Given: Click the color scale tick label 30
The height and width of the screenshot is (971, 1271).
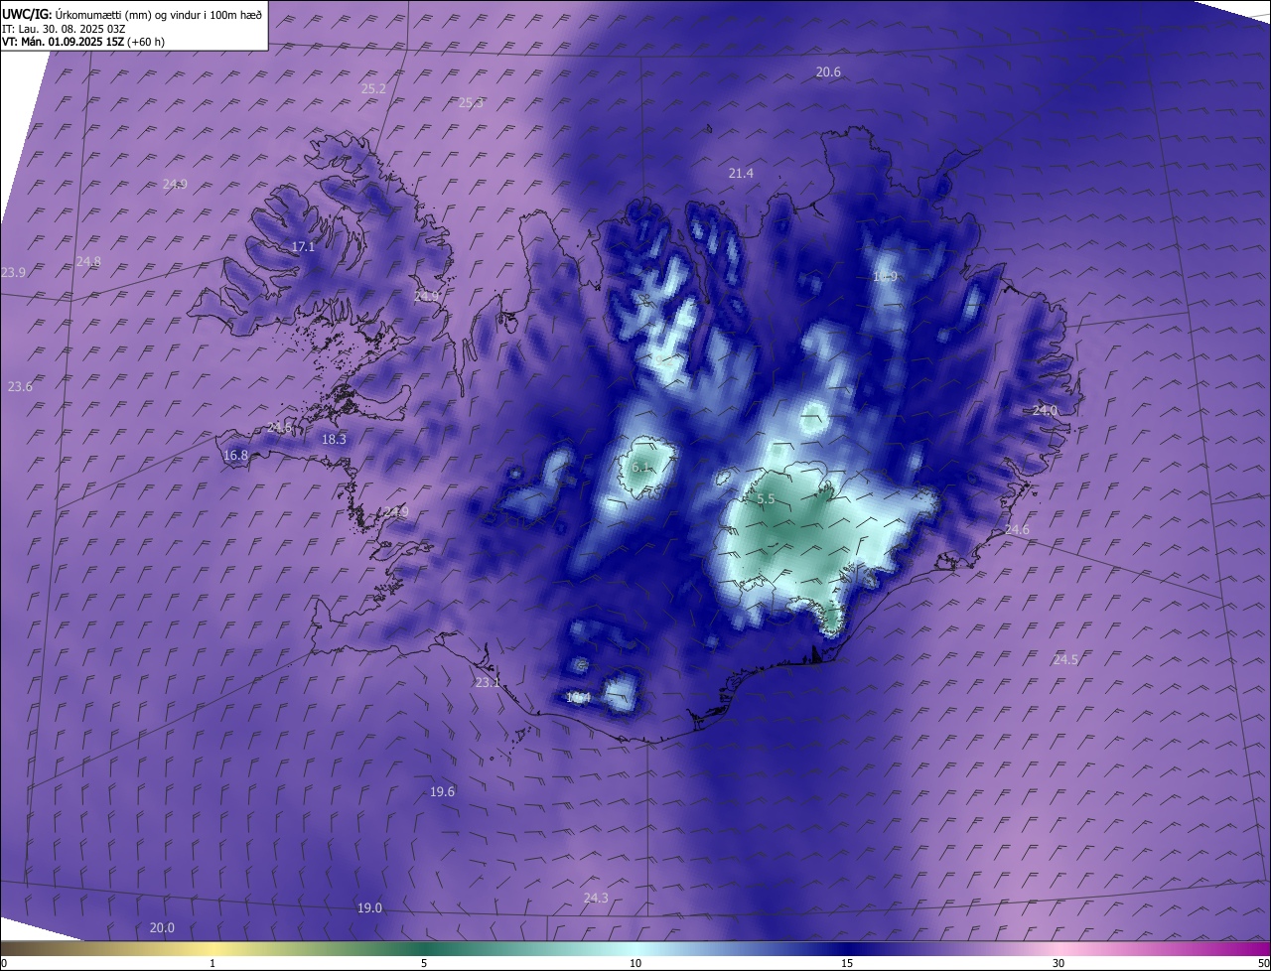Looking at the screenshot, I should point(1059,963).
